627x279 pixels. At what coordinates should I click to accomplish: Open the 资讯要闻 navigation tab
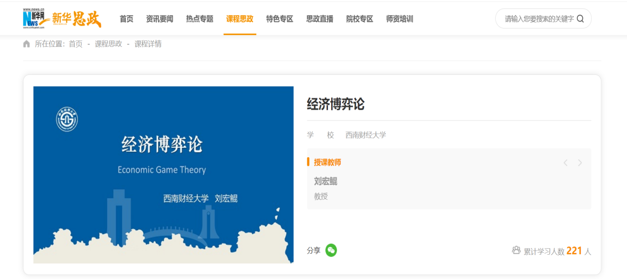pyautogui.click(x=159, y=19)
